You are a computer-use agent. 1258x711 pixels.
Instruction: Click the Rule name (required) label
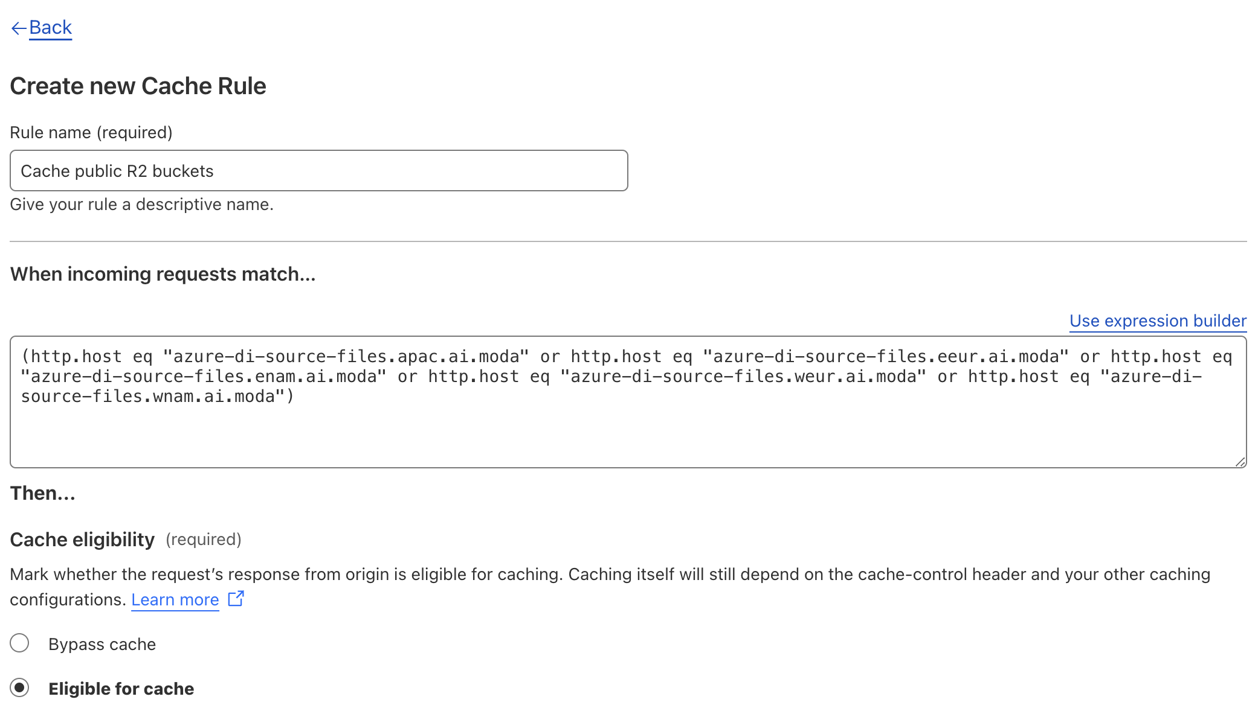pyautogui.click(x=91, y=133)
